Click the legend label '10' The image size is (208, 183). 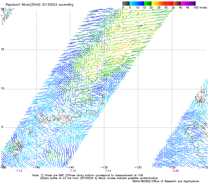tap(137, 8)
